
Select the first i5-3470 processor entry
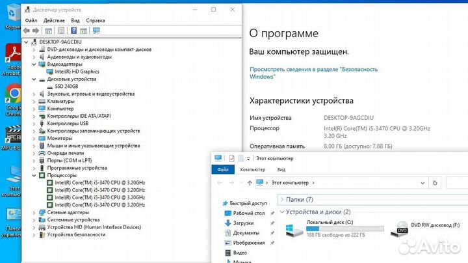pyautogui.click(x=99, y=183)
